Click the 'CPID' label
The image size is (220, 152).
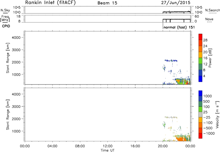coord(6,26)
